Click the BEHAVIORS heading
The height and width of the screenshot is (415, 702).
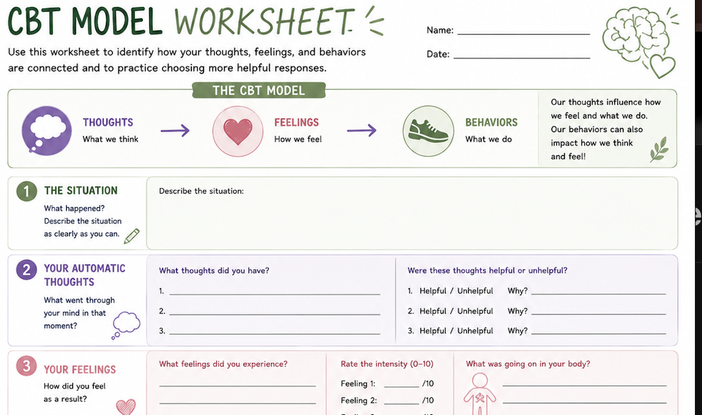point(491,122)
